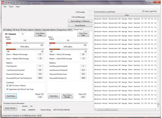Click the Version String text LSR ProFLEX (100mW)
The width and height of the screenshot is (162, 118).
coord(62,110)
